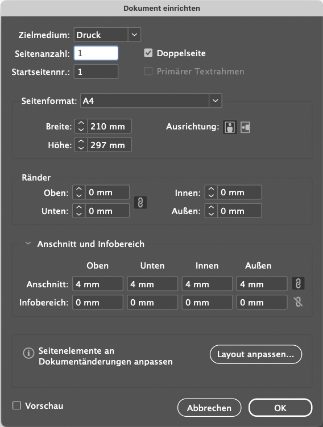Click the Oben margin 0 mm field

click(x=107, y=192)
